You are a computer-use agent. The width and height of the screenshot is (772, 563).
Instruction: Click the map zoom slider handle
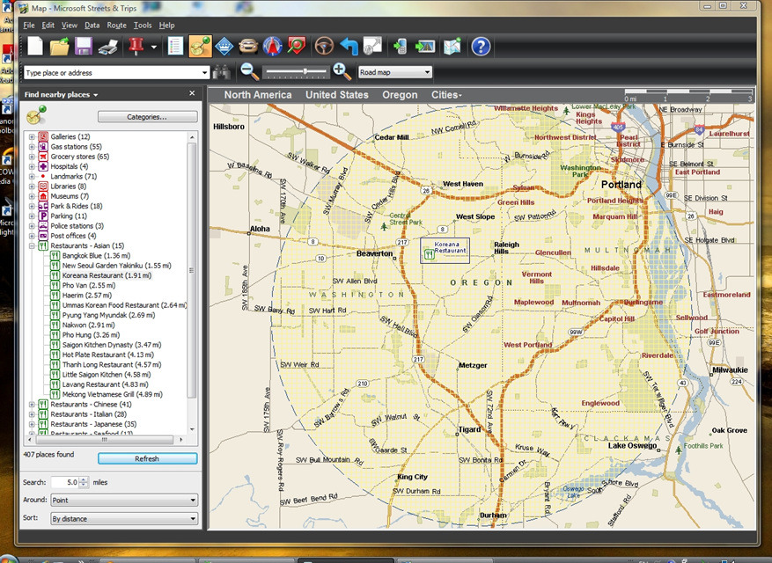305,71
